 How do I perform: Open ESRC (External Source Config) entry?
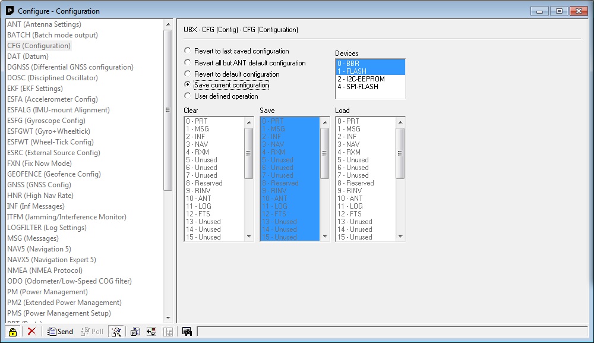click(53, 153)
